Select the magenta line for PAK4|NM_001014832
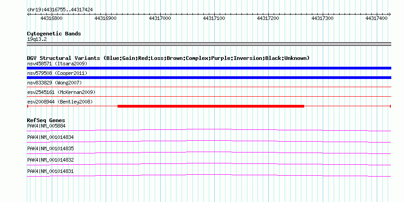The image size is (404, 202). [209, 164]
